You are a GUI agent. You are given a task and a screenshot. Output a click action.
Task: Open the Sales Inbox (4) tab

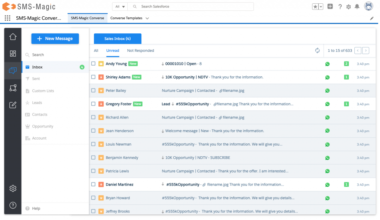(118, 39)
